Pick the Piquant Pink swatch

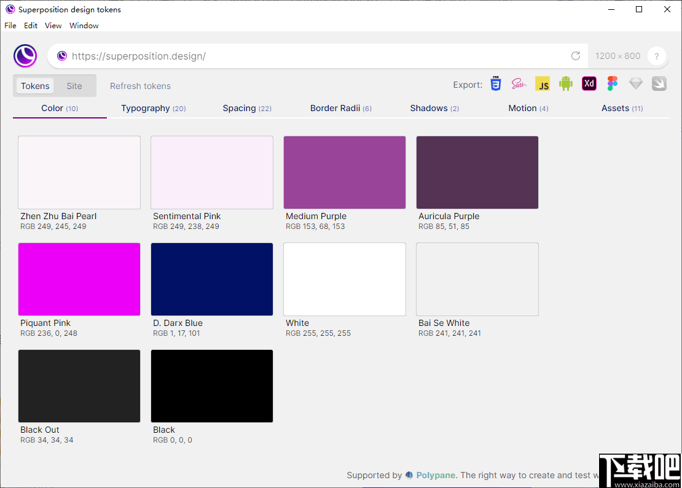point(79,279)
